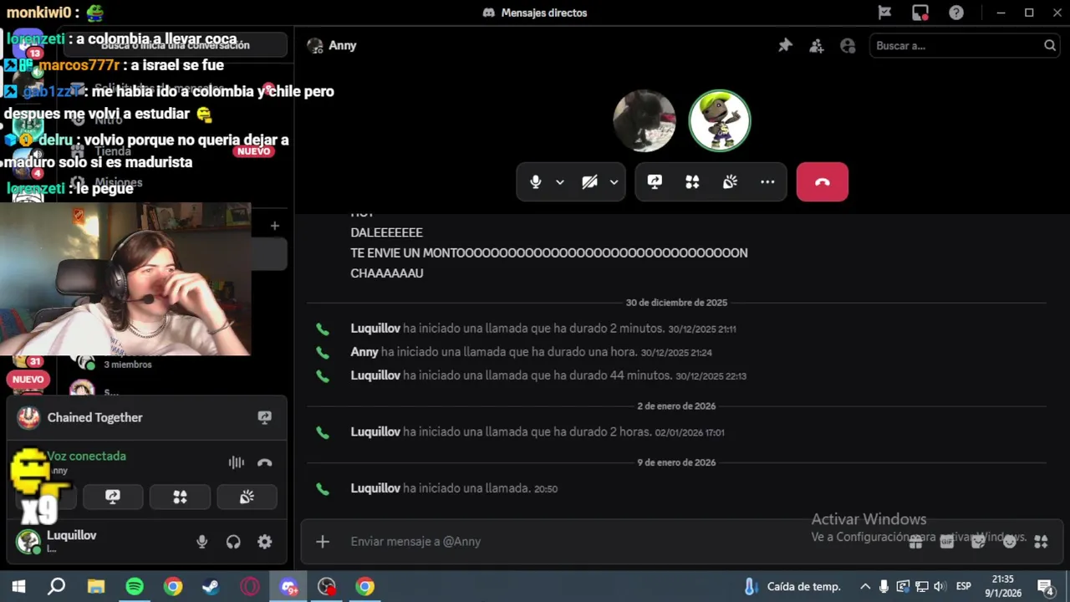Turn on camera in call controls

pyautogui.click(x=590, y=181)
